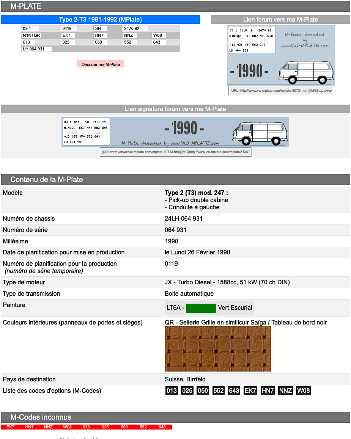
Task: Click the 'Boite automatique' transmission value
Action: pos(189,294)
